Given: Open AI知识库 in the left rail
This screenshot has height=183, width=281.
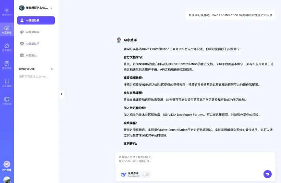Looking at the screenshot, I should point(7,101).
